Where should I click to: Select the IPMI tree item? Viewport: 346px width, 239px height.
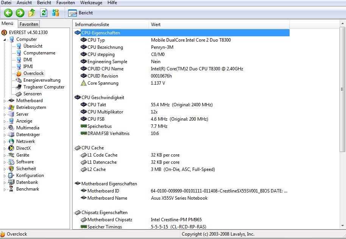tap(28, 67)
